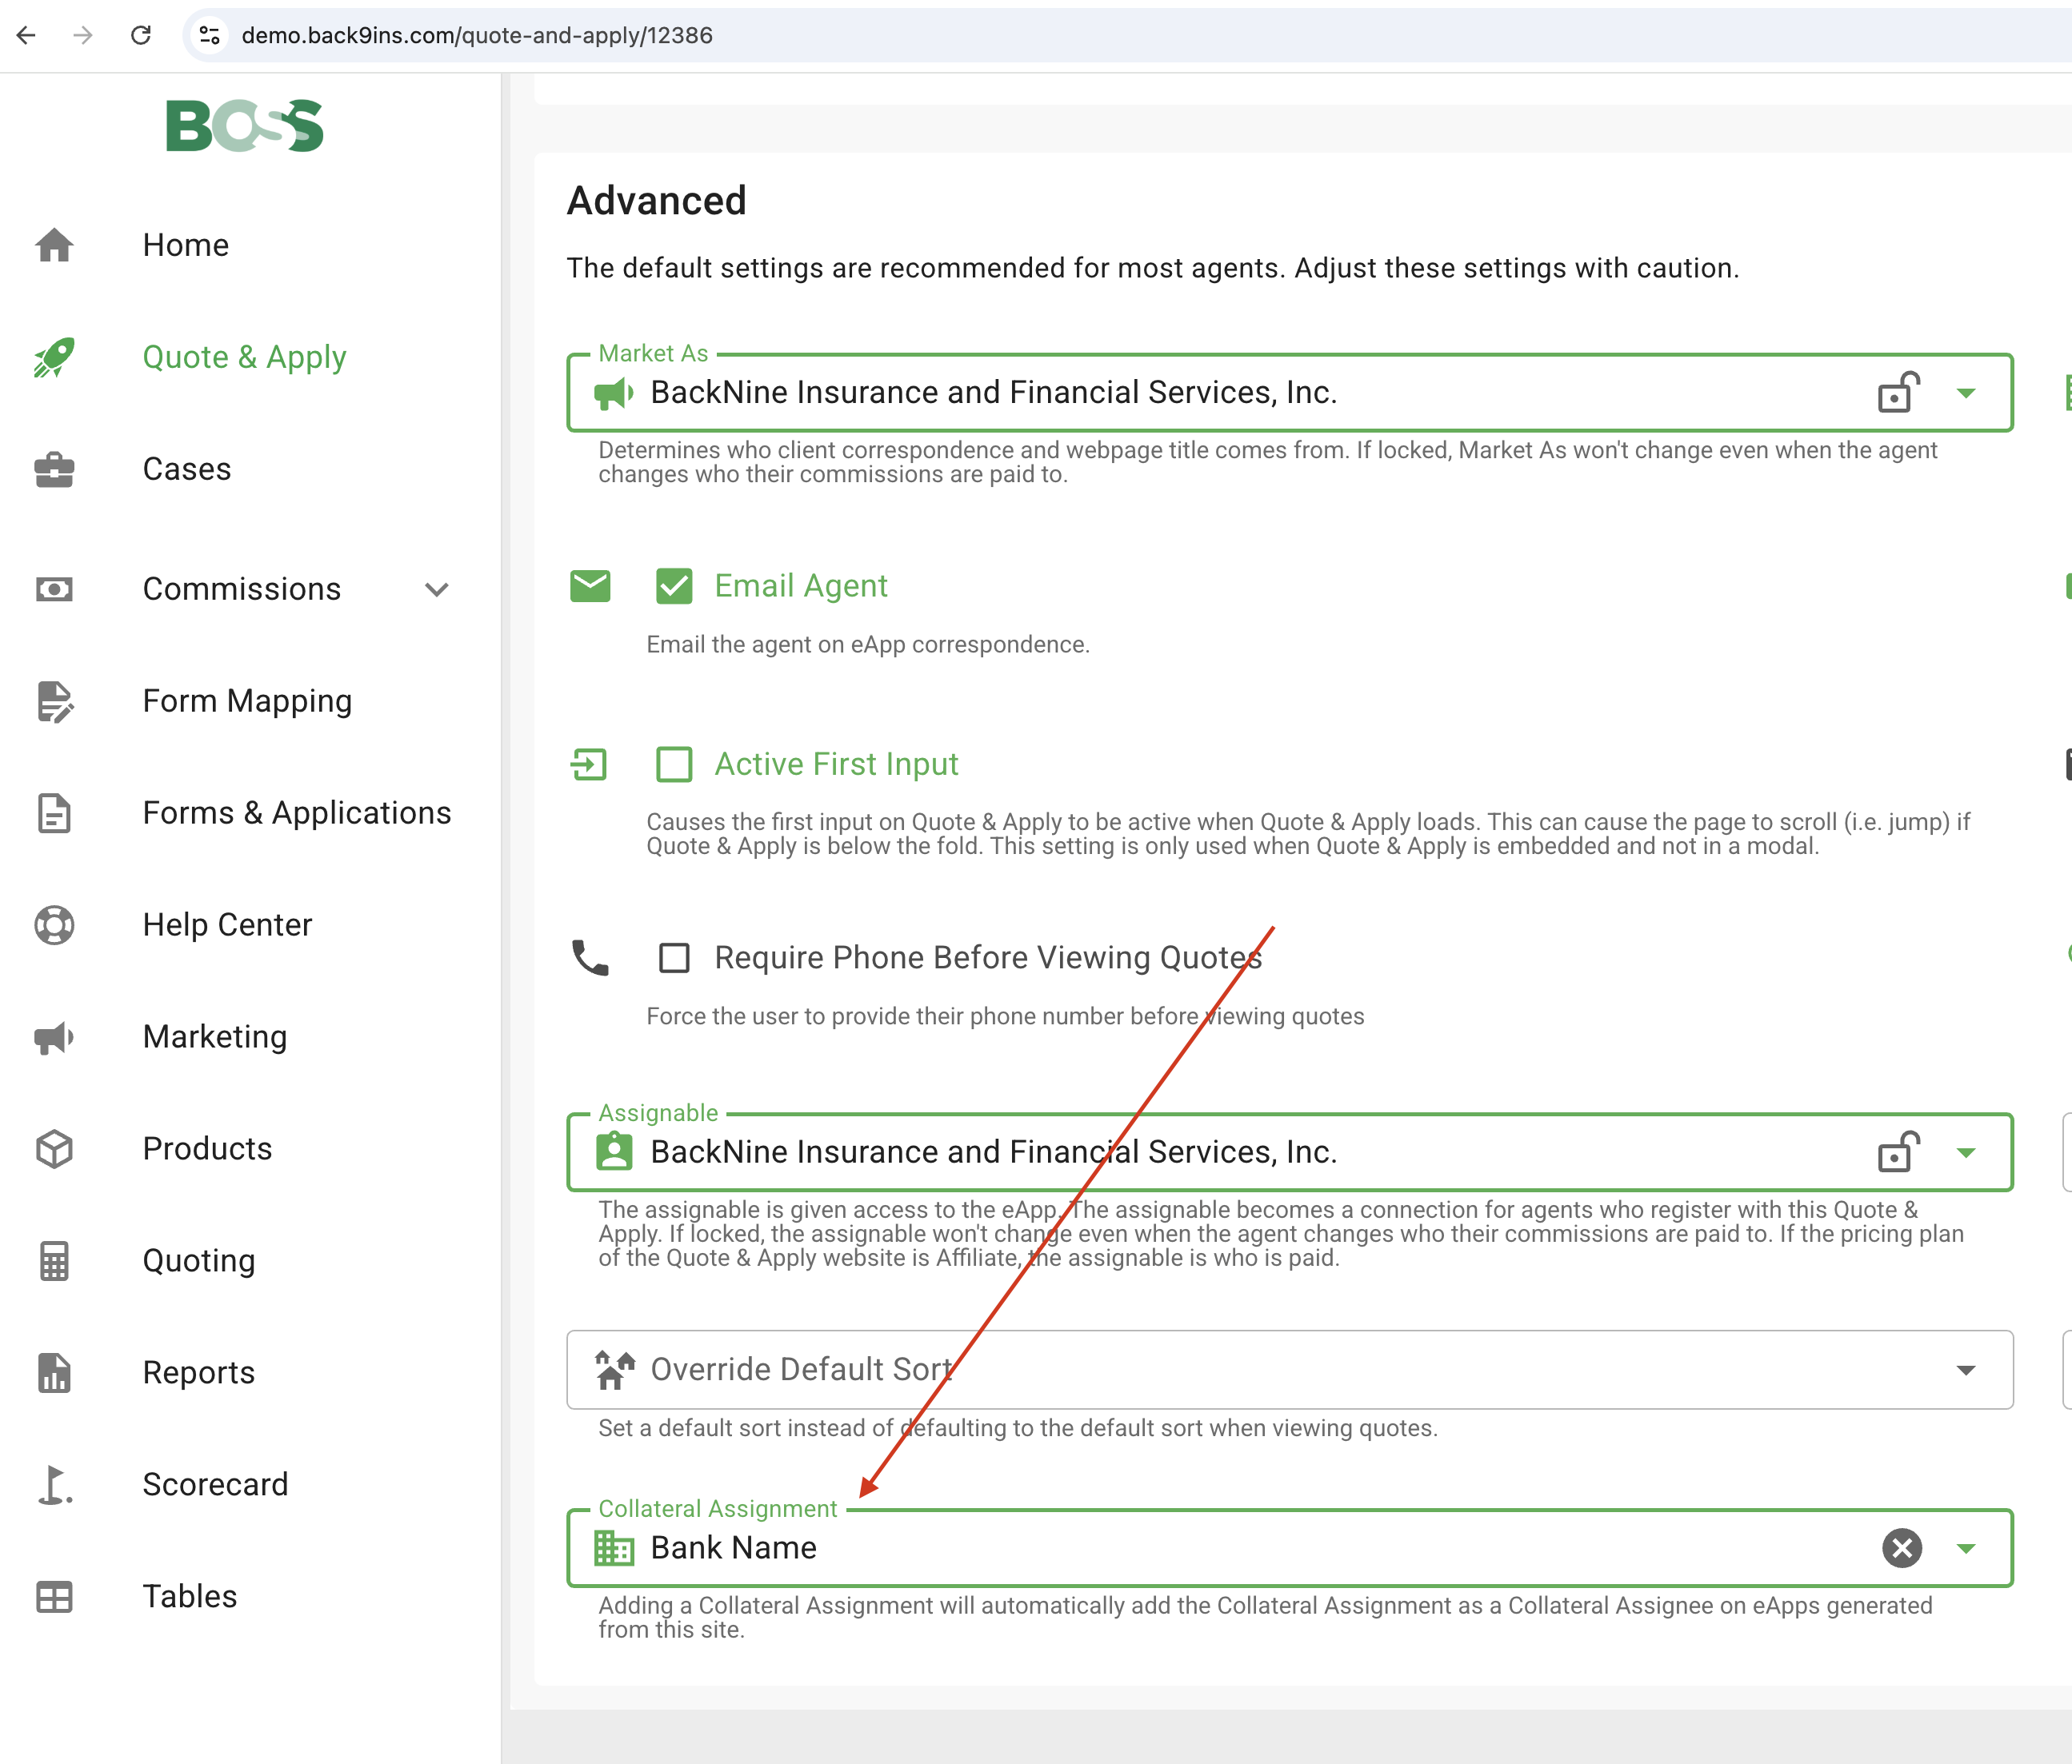The image size is (2072, 1764).
Task: Click the Home house icon
Action: coord(54,245)
